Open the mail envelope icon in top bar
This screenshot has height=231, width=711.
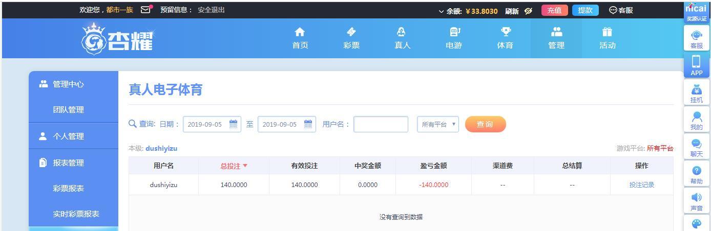[146, 9]
